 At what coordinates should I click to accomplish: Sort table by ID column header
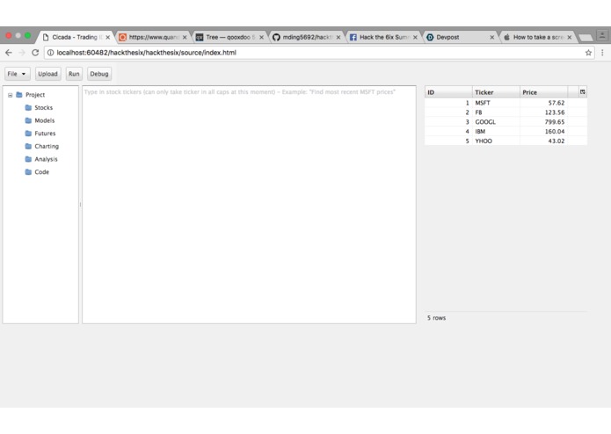[448, 92]
